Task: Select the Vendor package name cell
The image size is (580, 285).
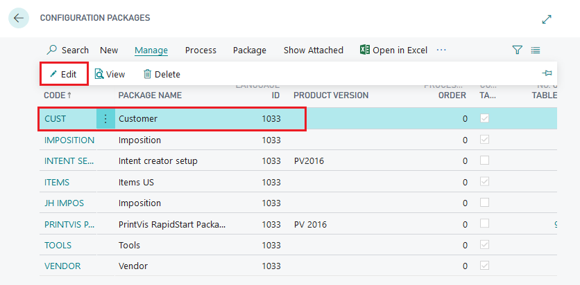Action: pos(133,266)
